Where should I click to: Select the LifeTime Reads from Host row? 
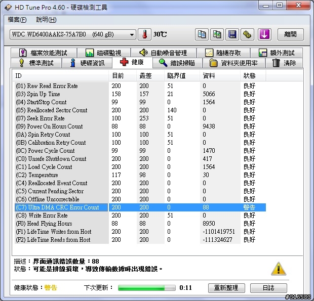(140, 240)
